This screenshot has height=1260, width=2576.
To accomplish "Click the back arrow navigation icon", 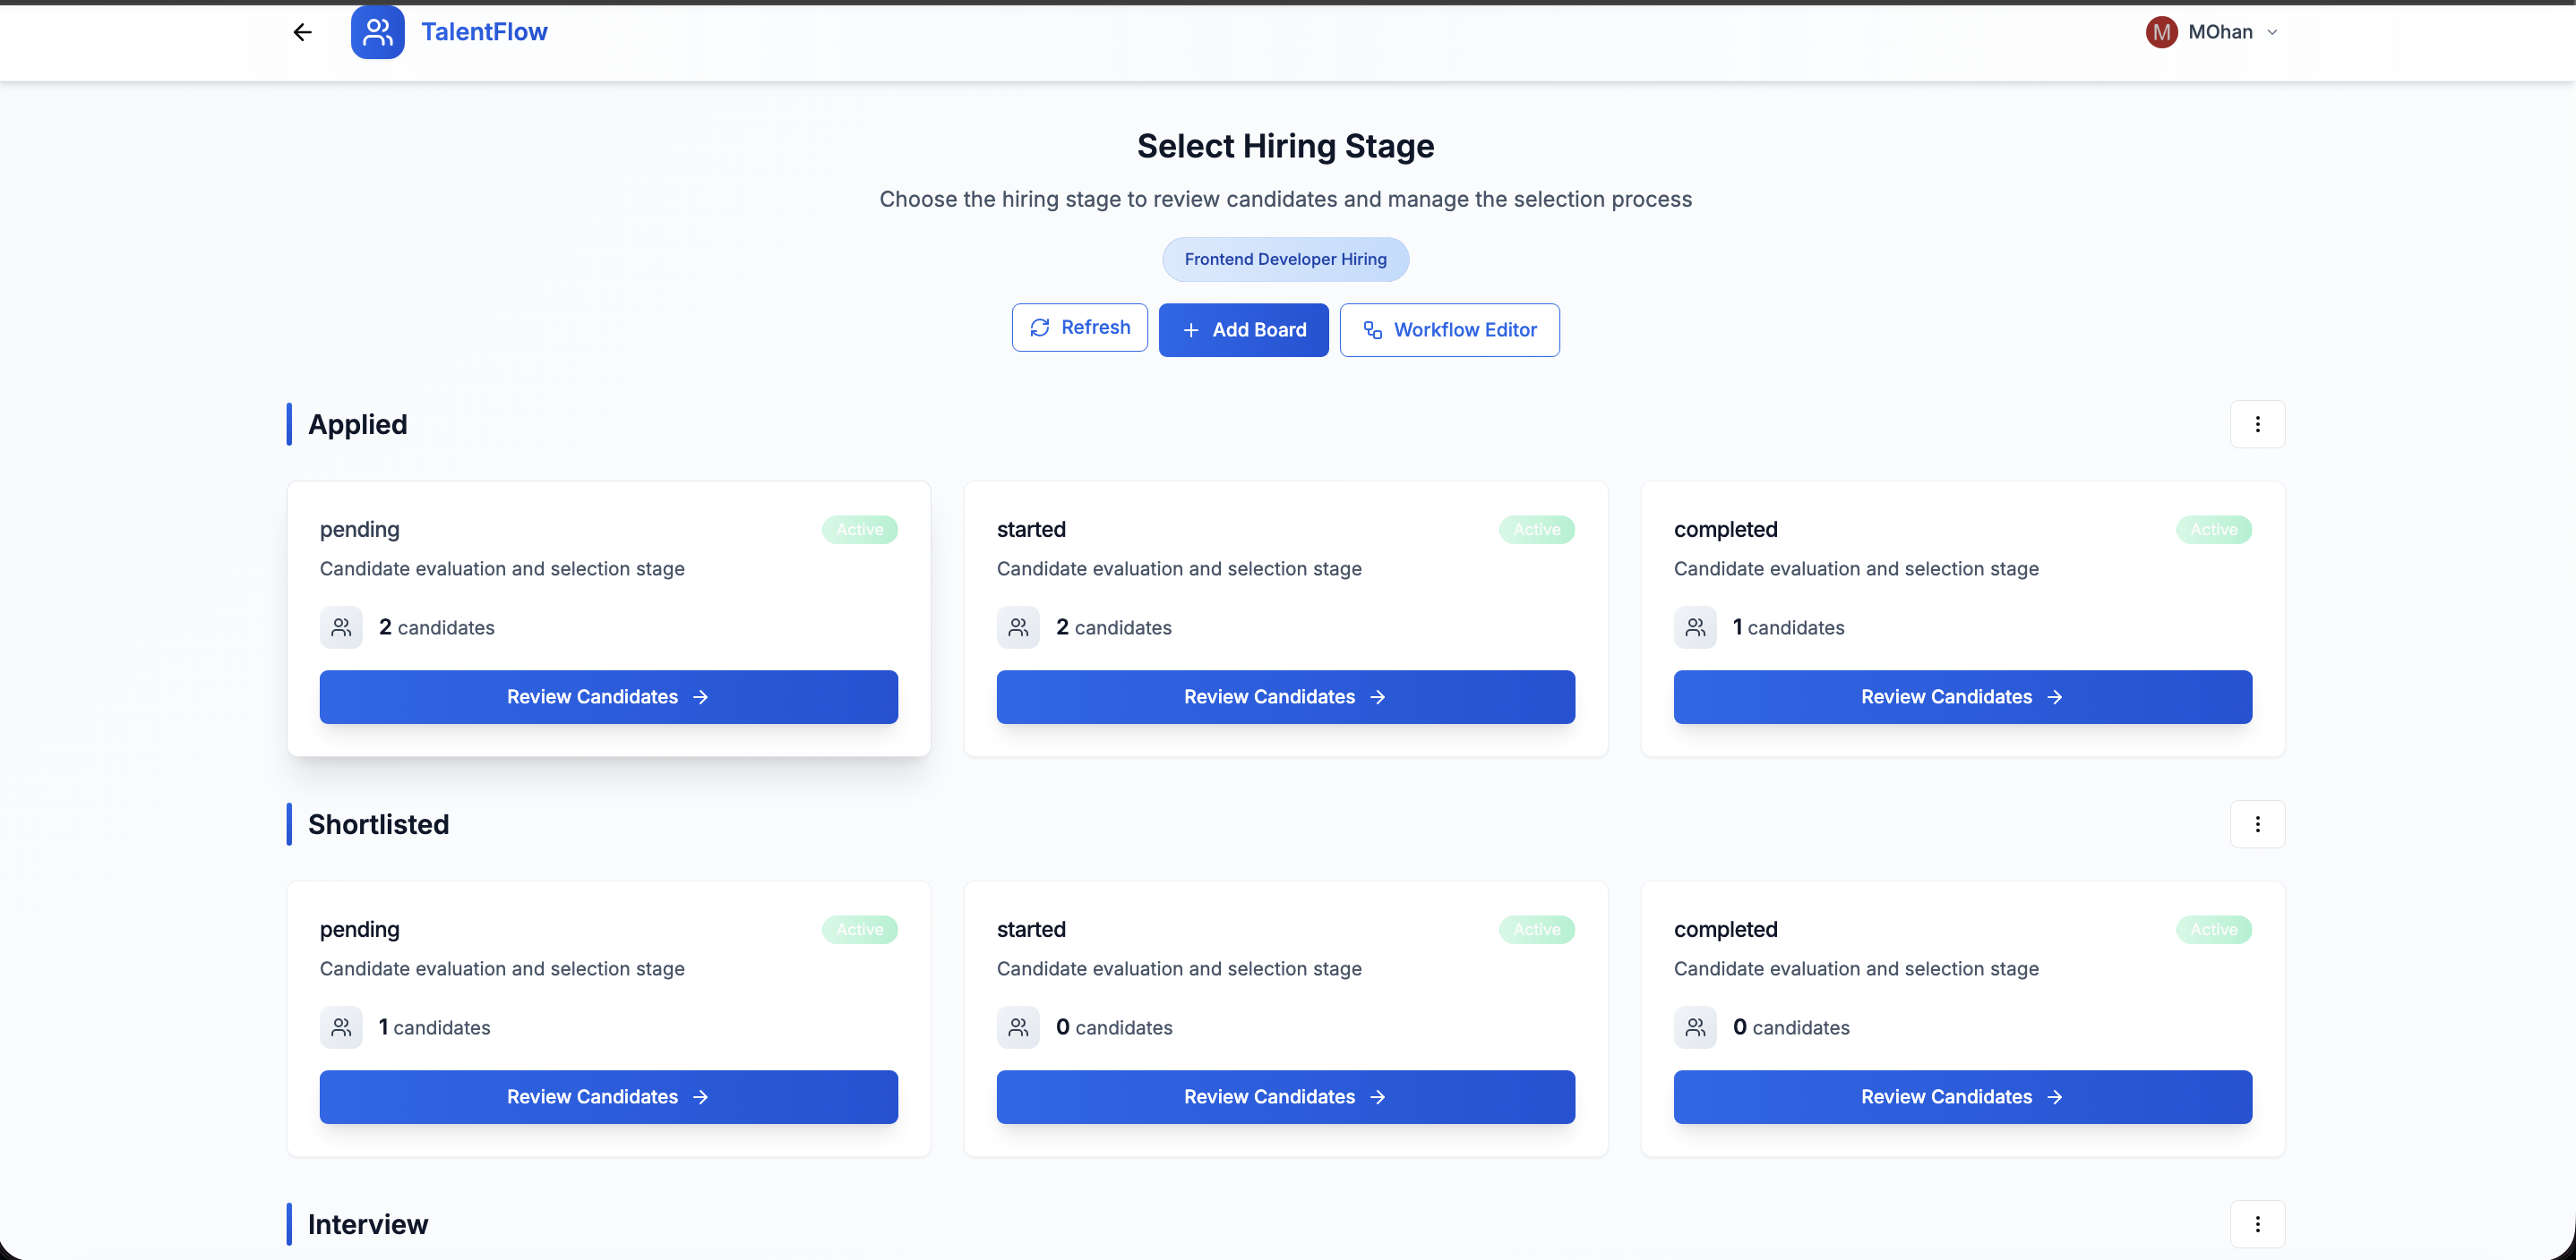I will 302,32.
